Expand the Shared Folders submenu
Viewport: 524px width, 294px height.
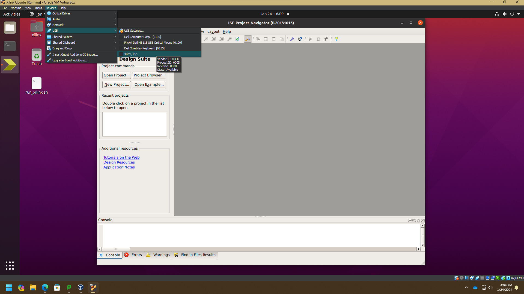point(81,37)
